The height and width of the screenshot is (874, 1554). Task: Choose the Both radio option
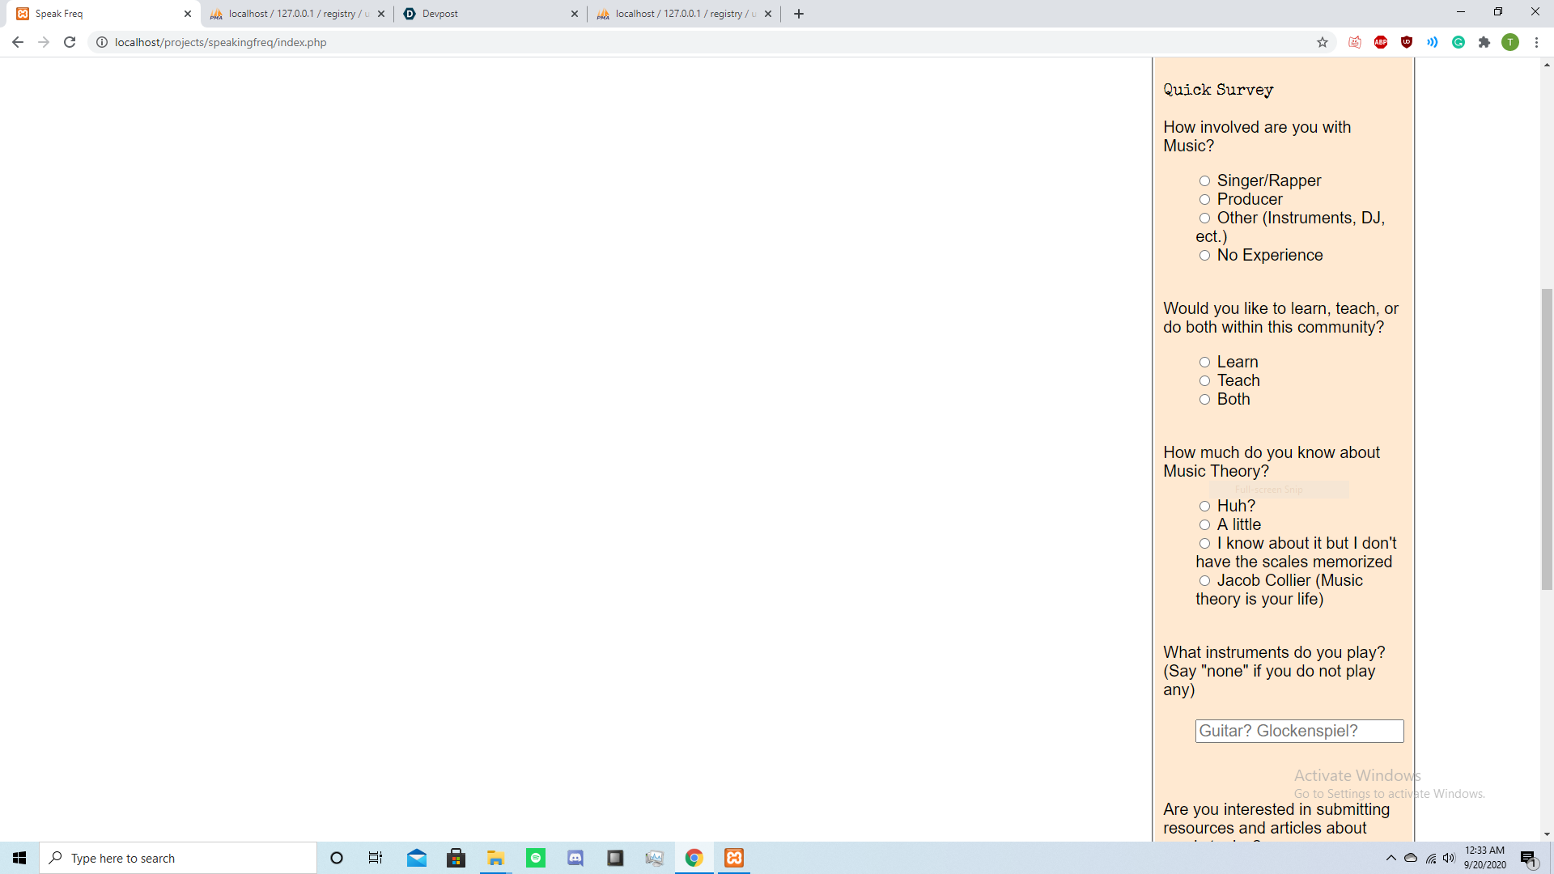(1204, 400)
